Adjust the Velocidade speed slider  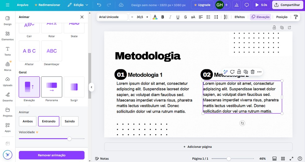[69, 139]
